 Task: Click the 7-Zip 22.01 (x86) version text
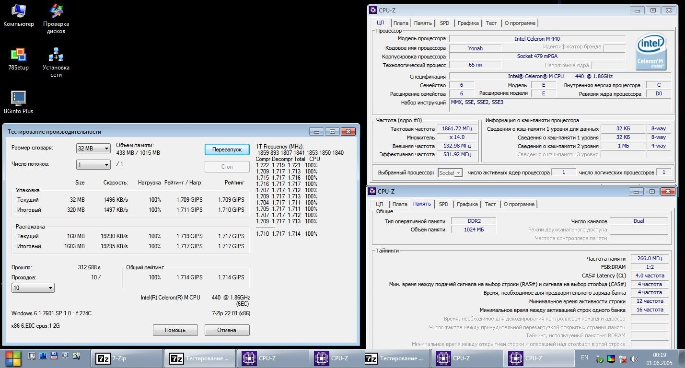click(231, 314)
